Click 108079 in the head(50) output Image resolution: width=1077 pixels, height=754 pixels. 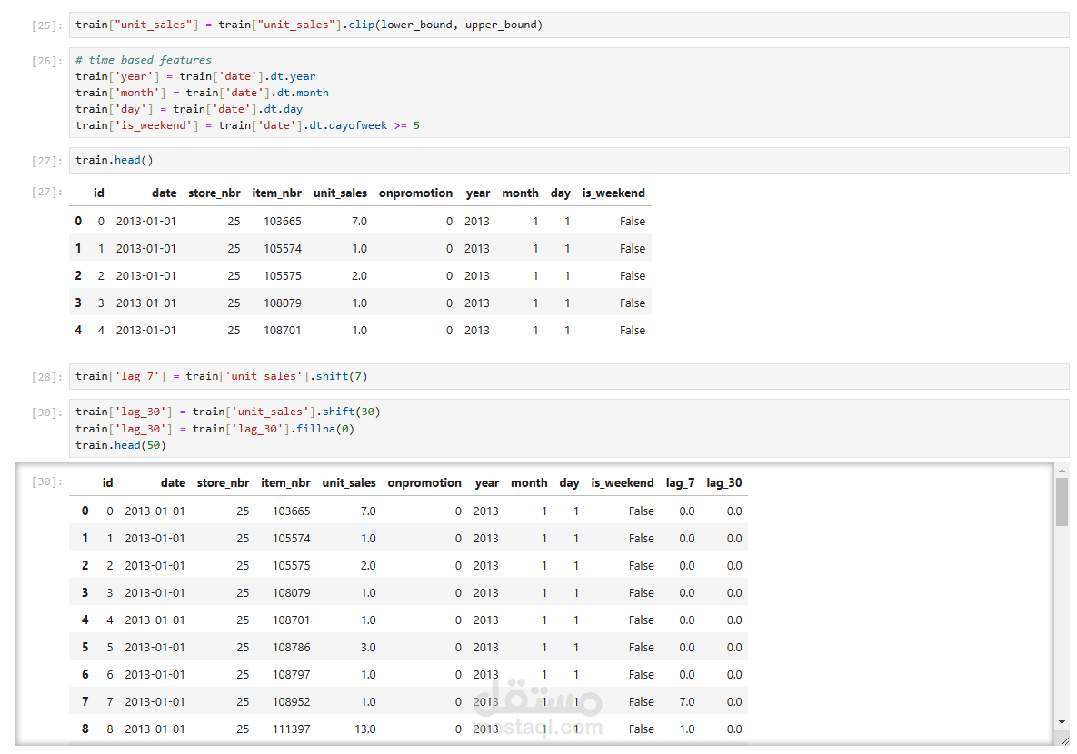pos(291,592)
